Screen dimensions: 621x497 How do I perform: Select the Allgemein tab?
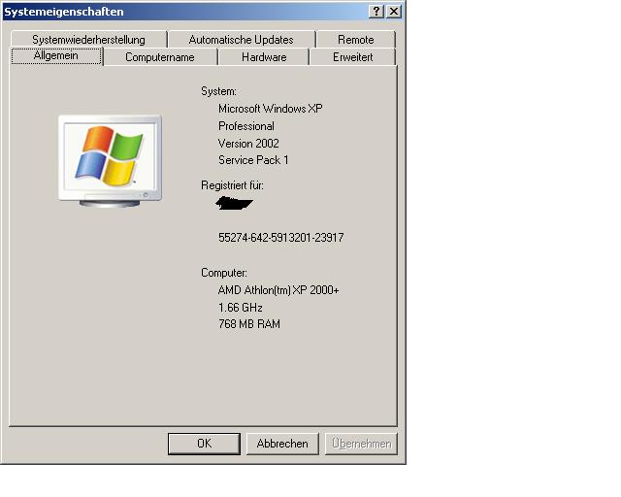(x=56, y=56)
